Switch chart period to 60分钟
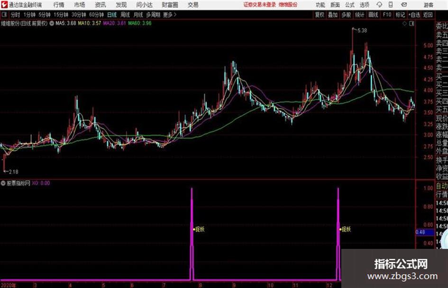The width and height of the screenshot is (448, 288). click(x=96, y=15)
